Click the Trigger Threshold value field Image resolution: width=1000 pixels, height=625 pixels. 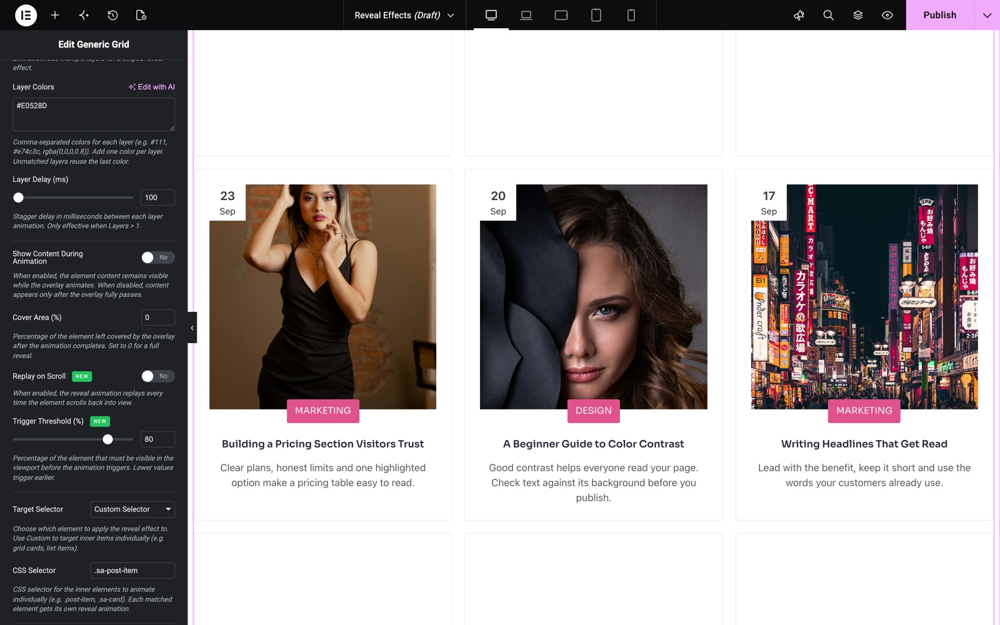point(157,439)
